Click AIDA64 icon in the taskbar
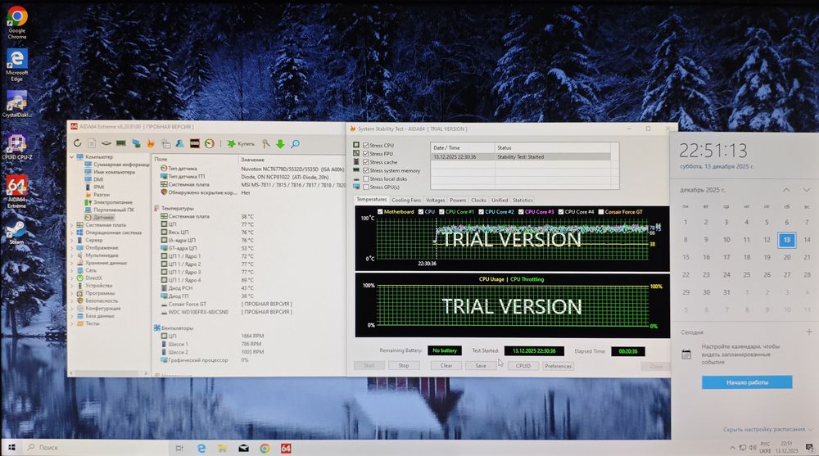Image resolution: width=819 pixels, height=456 pixels. (286, 448)
